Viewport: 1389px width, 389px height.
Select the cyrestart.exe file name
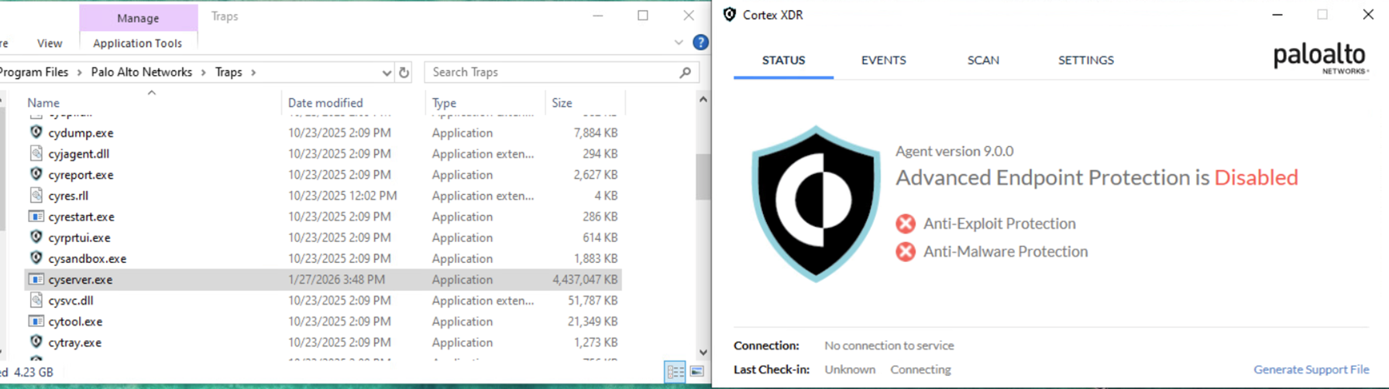81,217
